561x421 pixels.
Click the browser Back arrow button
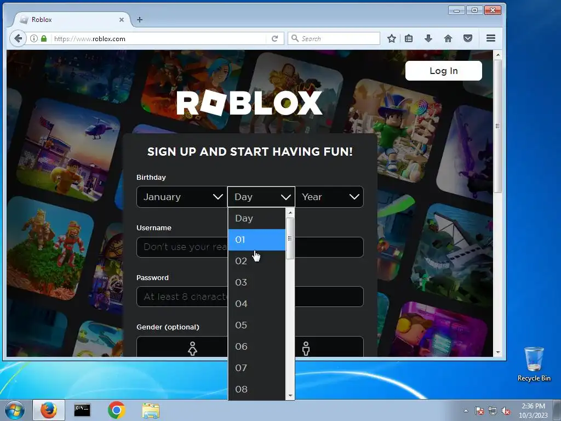(x=18, y=38)
